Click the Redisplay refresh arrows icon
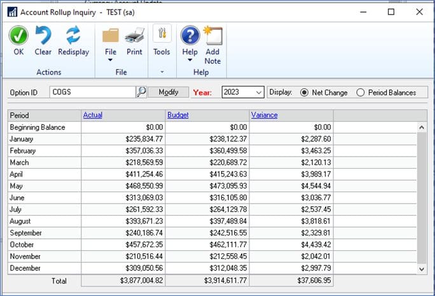 73,35
